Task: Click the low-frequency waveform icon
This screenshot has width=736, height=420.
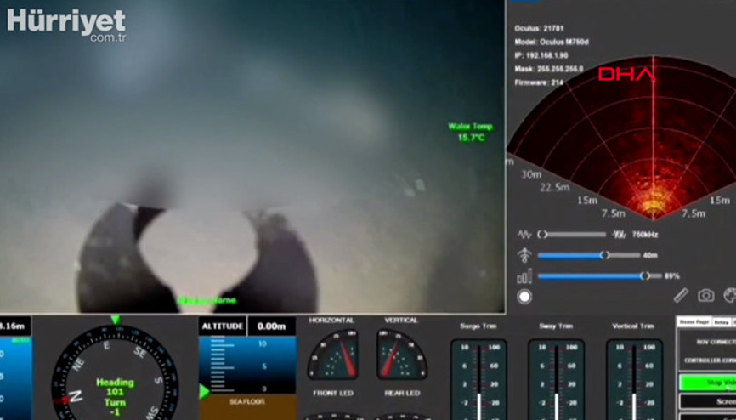Action: pos(524,234)
